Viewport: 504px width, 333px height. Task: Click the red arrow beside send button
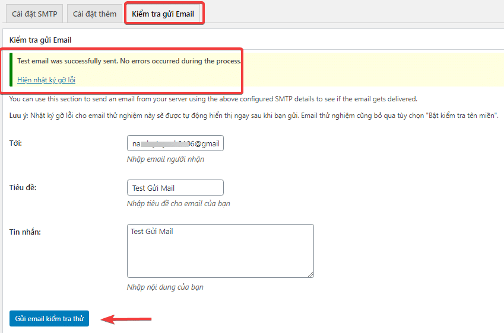tap(127, 320)
